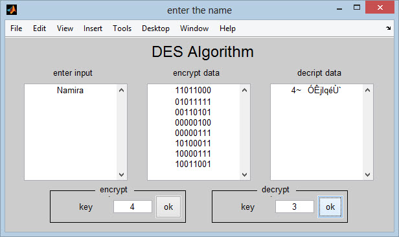This screenshot has width=399, height=237.
Task: Open the Insert menu
Action: coord(93,28)
